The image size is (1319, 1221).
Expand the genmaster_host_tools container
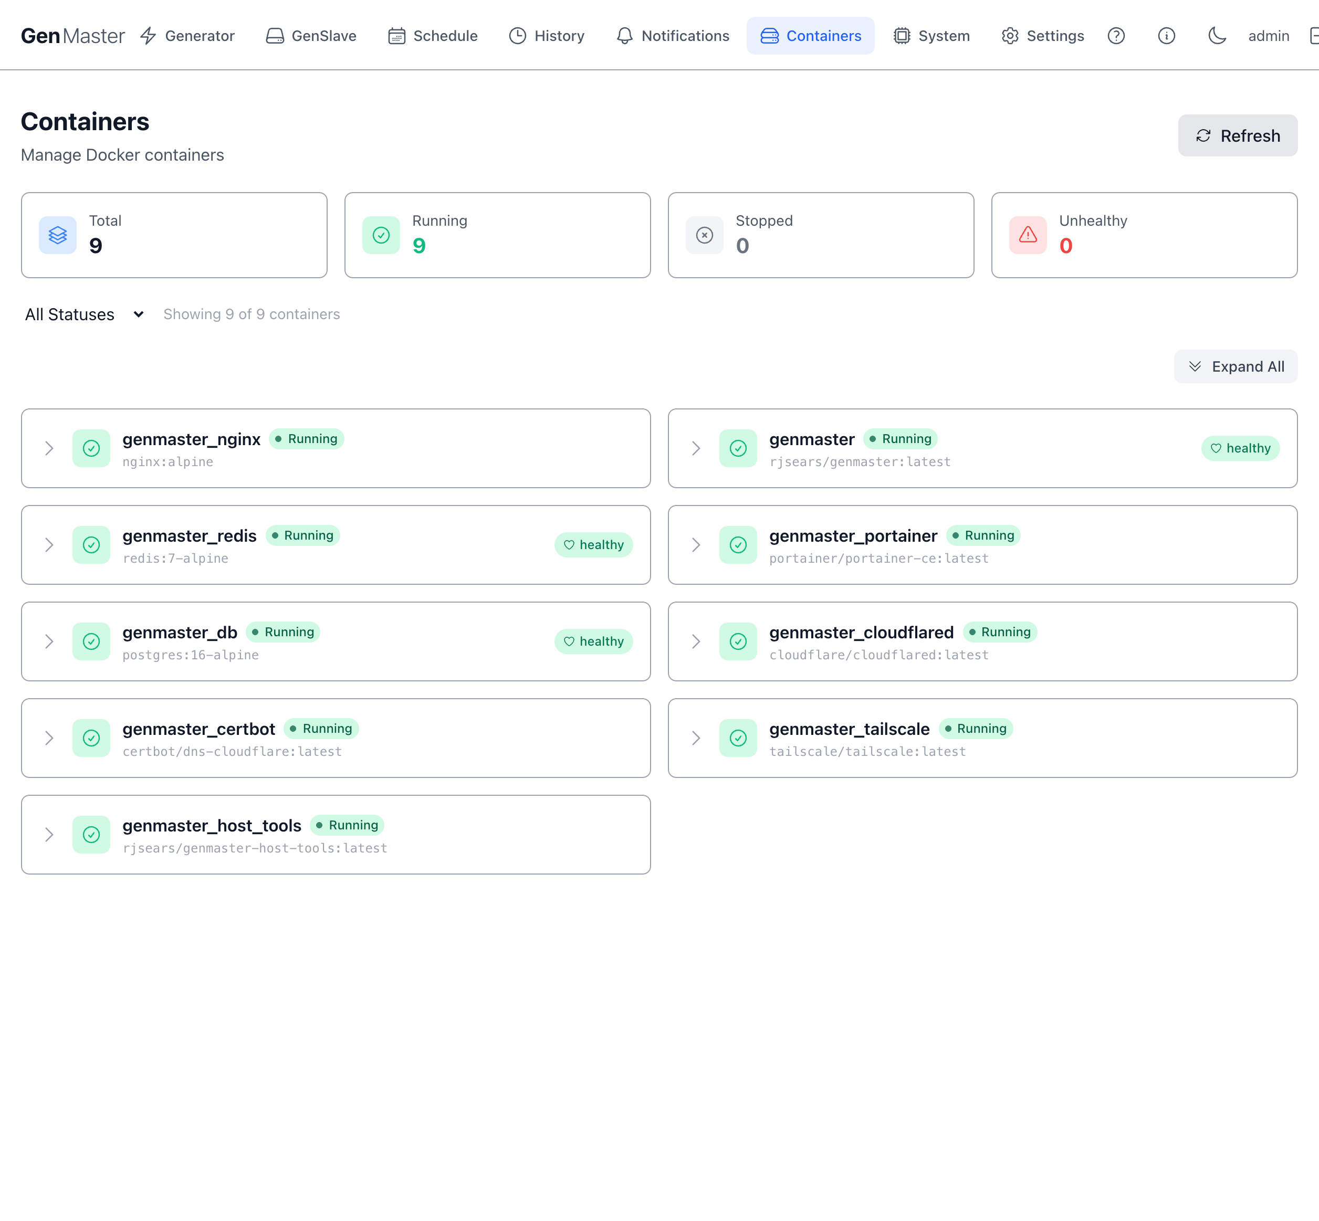click(x=49, y=835)
